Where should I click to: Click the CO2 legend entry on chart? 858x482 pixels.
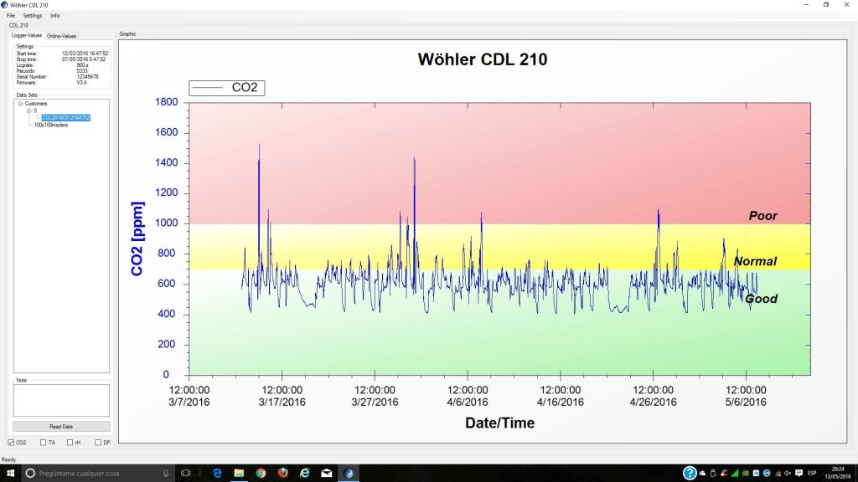[x=226, y=87]
